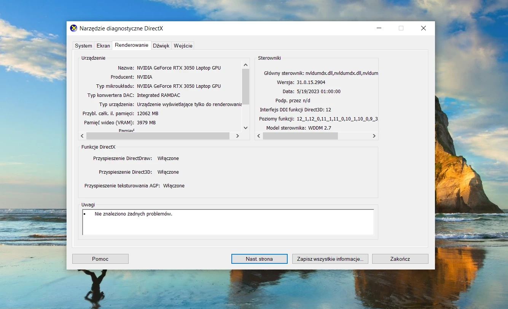
Task: Open the Wejście tab
Action: tap(183, 45)
